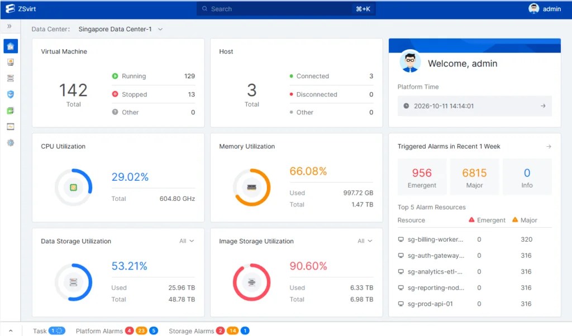The image size is (572, 336).
Task: Open alarm resource sg-prod-api-01
Action: click(x=430, y=304)
